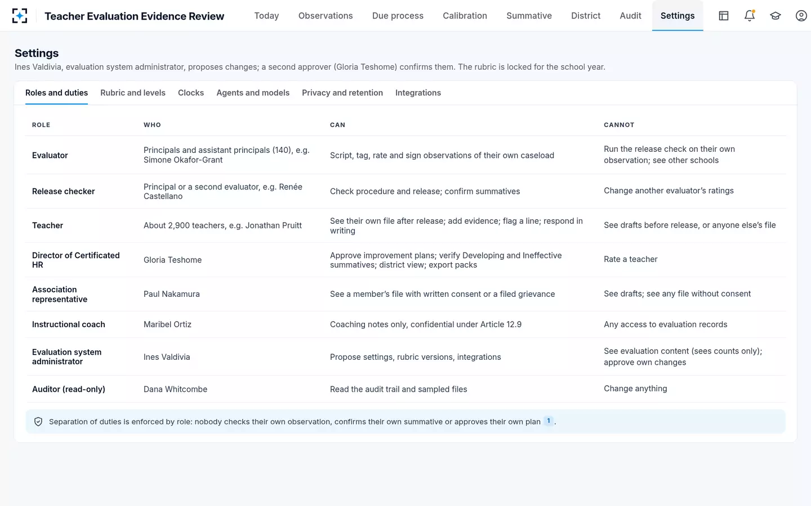Click the graduation cap icon
Image resolution: width=811 pixels, height=506 pixels.
(776, 16)
